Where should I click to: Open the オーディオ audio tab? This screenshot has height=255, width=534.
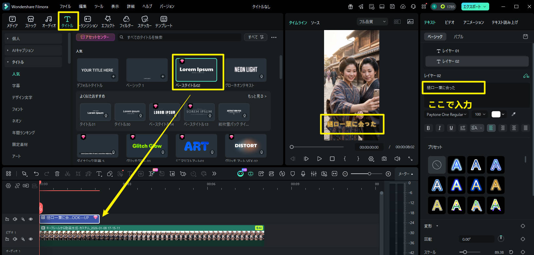pos(49,22)
